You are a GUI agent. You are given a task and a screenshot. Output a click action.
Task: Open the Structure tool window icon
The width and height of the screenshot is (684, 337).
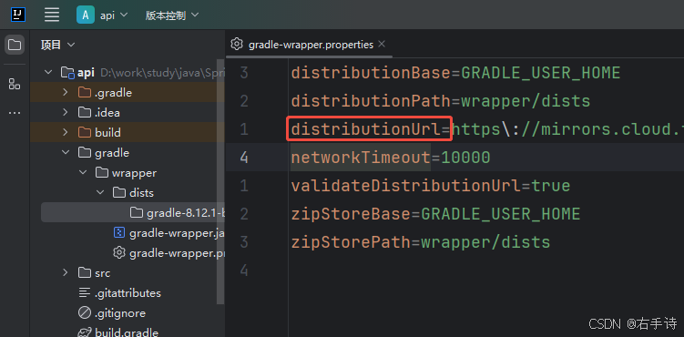coord(15,84)
